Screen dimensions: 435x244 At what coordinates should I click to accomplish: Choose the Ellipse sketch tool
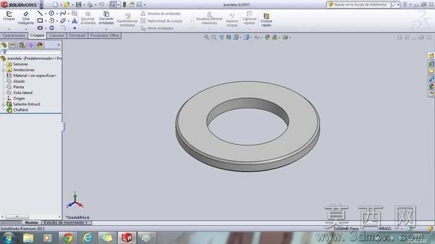[63, 20]
